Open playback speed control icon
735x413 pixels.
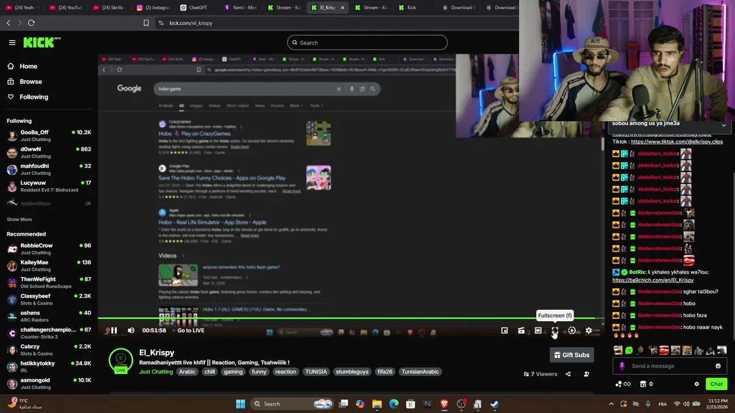click(571, 330)
